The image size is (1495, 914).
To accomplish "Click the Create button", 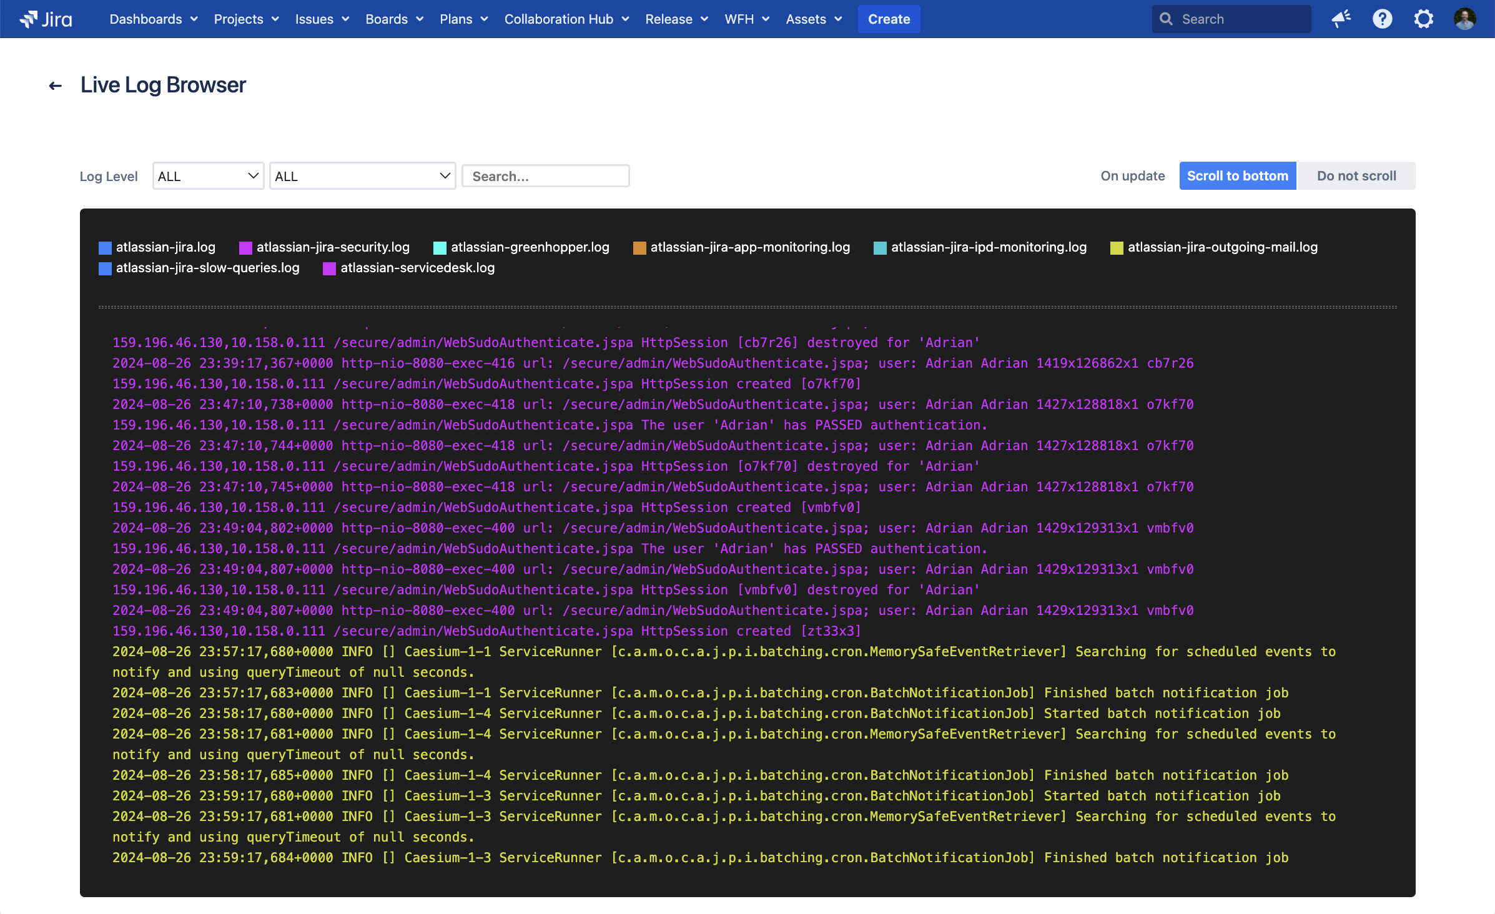I will click(x=889, y=19).
